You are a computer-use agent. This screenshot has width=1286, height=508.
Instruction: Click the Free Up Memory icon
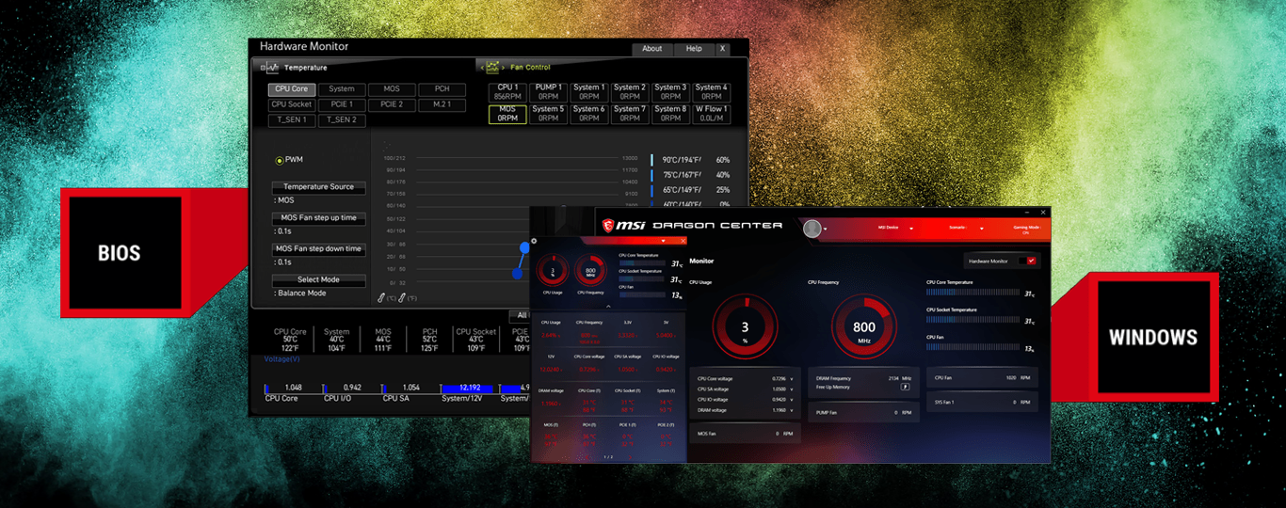(906, 386)
